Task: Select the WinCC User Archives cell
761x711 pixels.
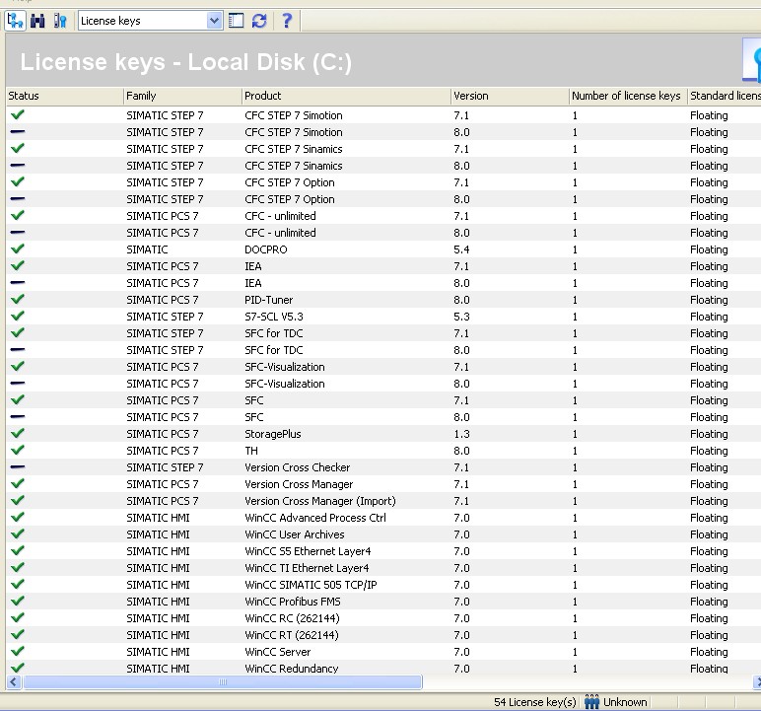Action: (295, 534)
